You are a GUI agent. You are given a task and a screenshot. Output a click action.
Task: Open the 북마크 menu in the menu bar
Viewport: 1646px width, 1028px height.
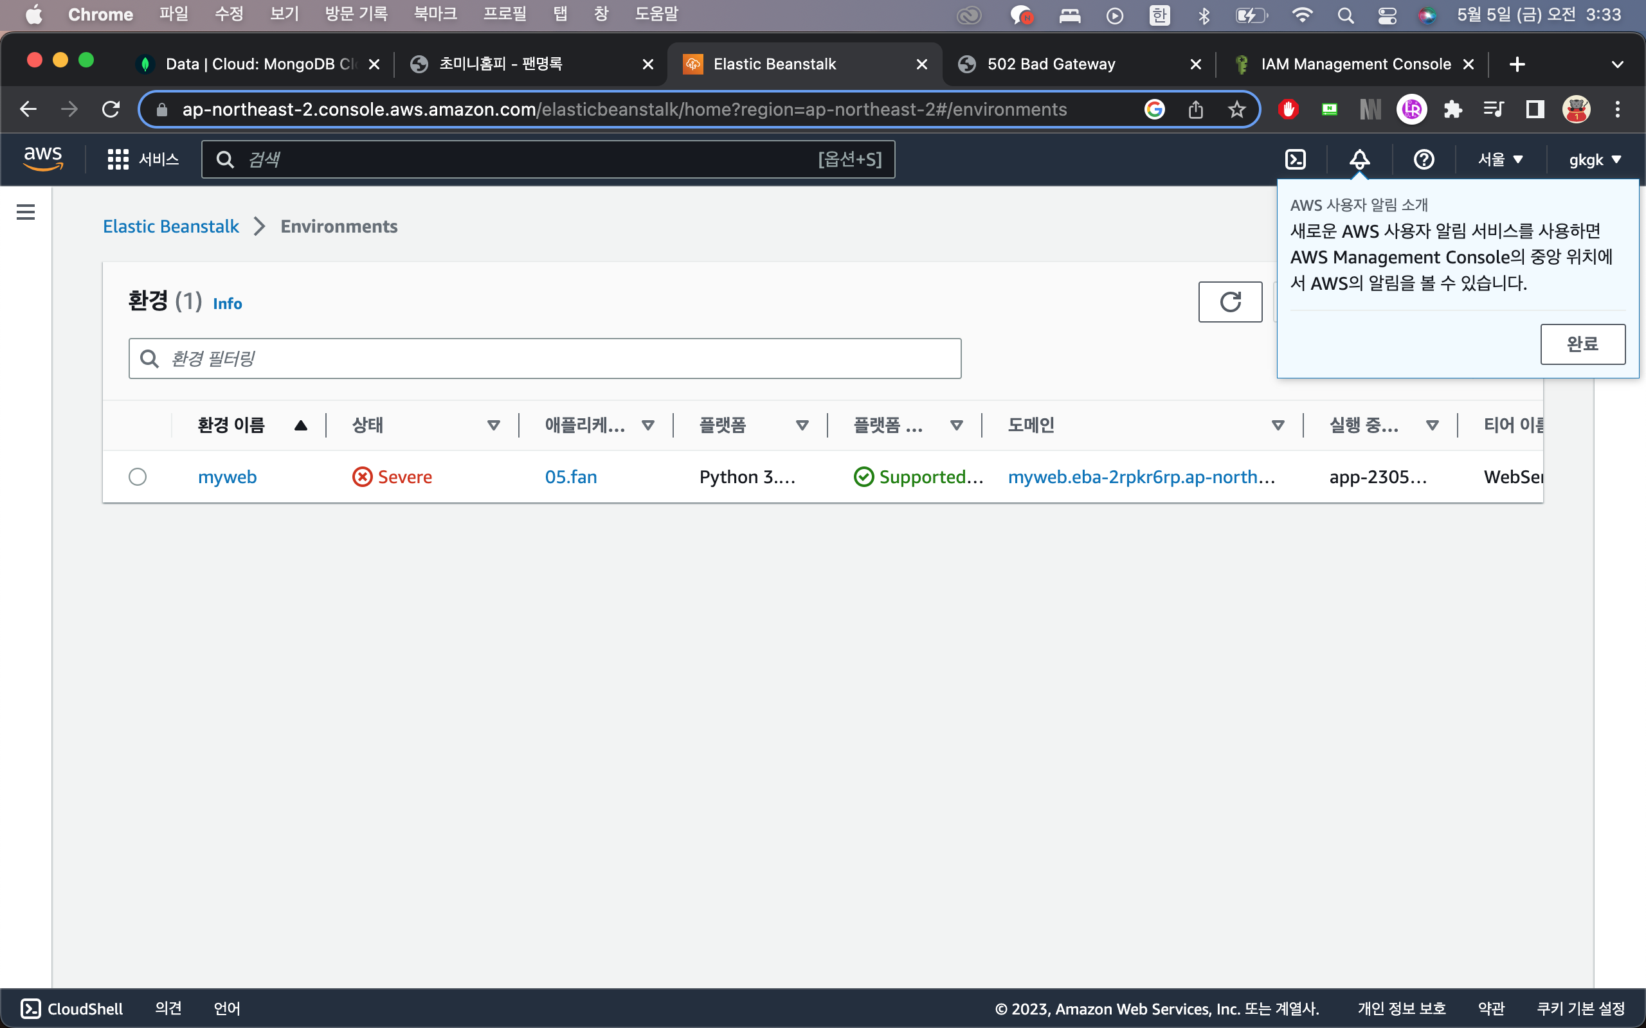pos(435,14)
